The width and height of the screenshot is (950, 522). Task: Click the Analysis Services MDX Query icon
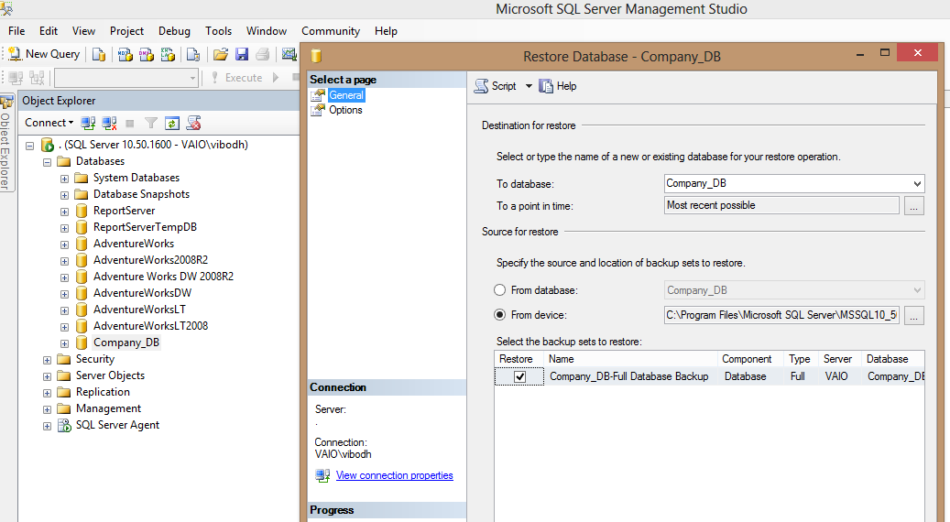point(125,55)
